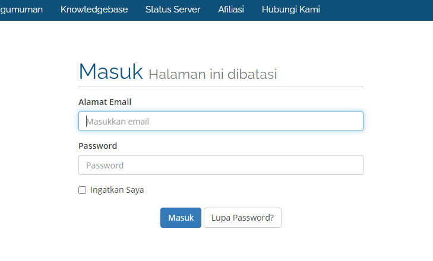This screenshot has width=433, height=261.
Task: Click the Lupa Password? button
Action: pyautogui.click(x=242, y=218)
